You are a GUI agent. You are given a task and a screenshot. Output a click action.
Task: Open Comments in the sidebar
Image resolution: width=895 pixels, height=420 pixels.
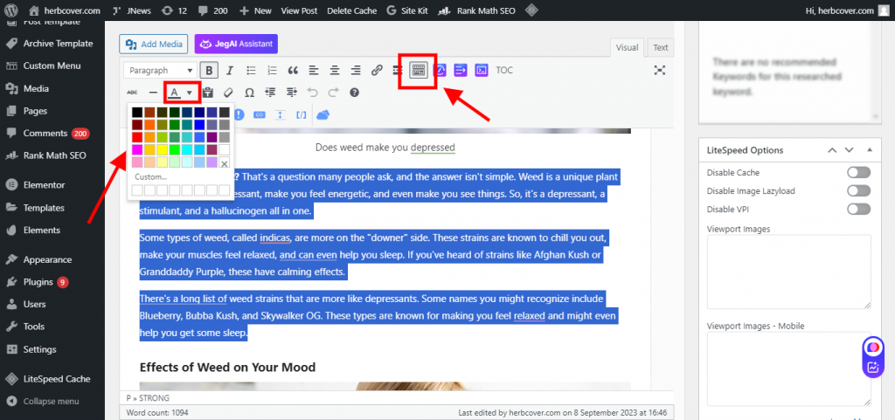click(x=45, y=134)
